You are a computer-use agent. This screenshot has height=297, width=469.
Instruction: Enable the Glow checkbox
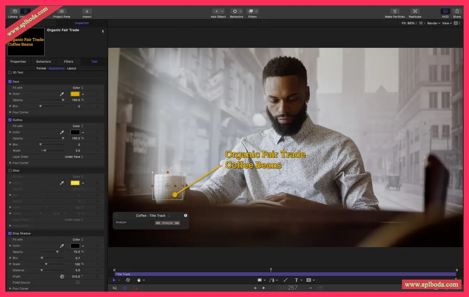[x=10, y=170]
